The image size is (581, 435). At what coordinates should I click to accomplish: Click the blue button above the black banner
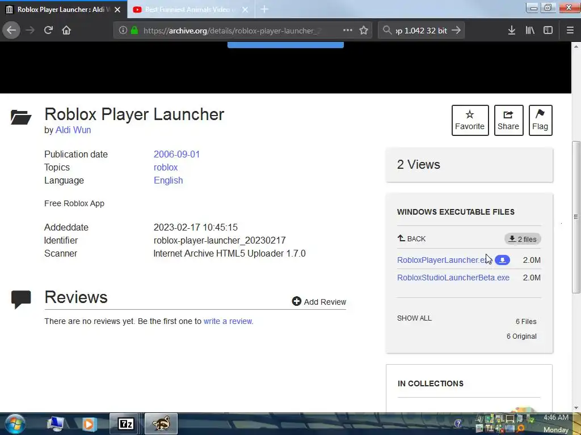[285, 45]
